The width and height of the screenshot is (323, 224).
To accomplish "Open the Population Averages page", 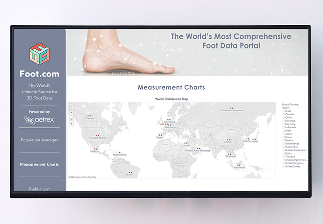I will (39, 140).
